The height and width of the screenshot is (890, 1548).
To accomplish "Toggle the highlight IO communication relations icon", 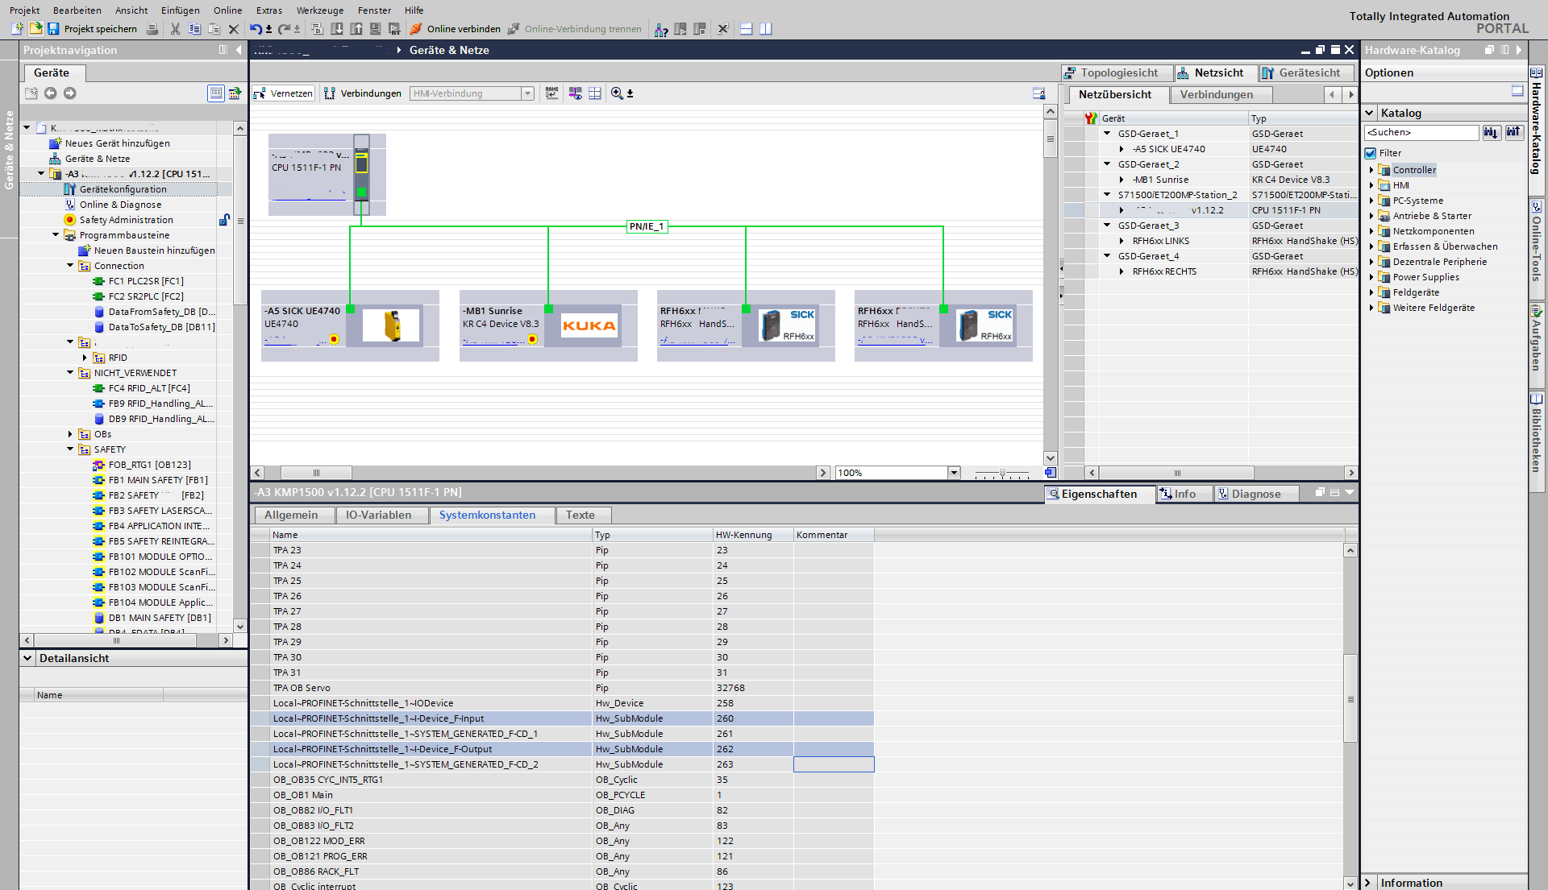I will coord(575,93).
